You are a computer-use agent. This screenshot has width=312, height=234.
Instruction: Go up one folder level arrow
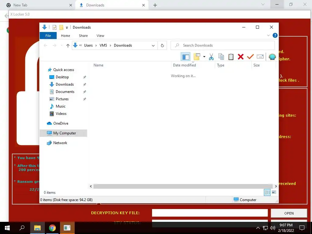pyautogui.click(x=68, y=46)
